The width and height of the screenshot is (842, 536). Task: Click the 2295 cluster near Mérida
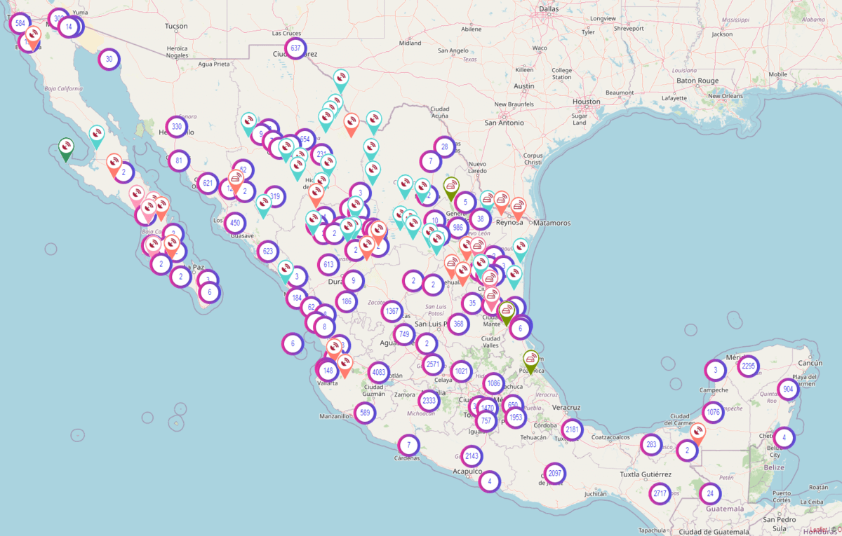tap(749, 366)
